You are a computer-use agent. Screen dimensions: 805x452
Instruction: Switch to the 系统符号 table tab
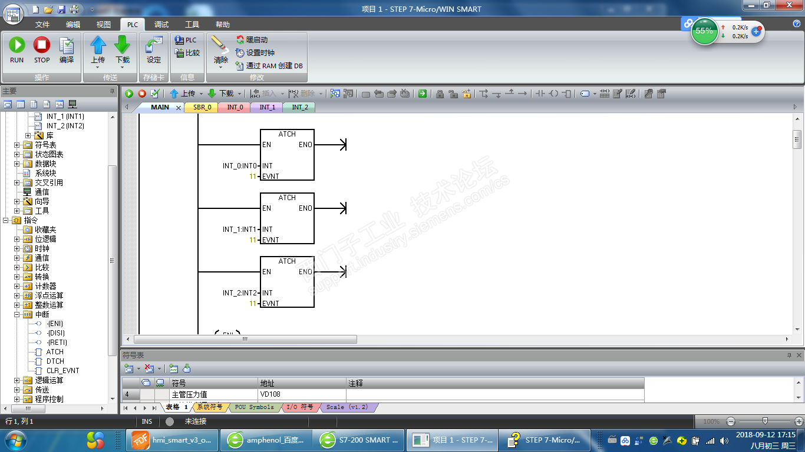pos(210,407)
